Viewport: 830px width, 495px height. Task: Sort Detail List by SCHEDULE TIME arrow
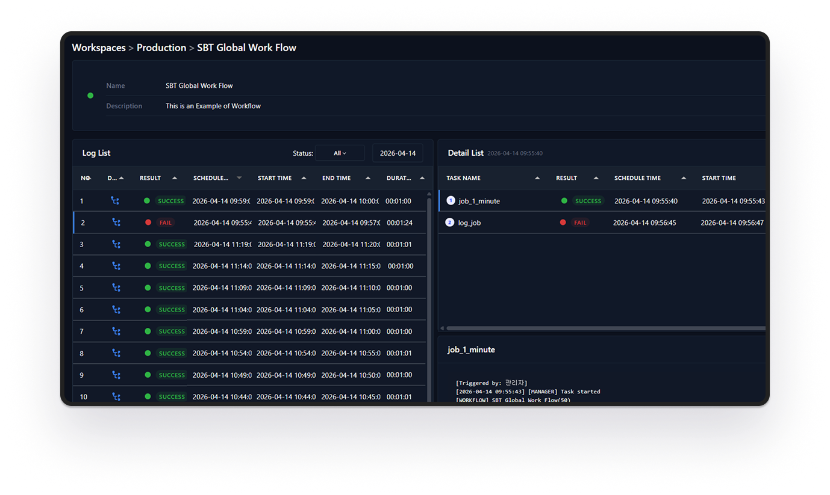click(684, 178)
